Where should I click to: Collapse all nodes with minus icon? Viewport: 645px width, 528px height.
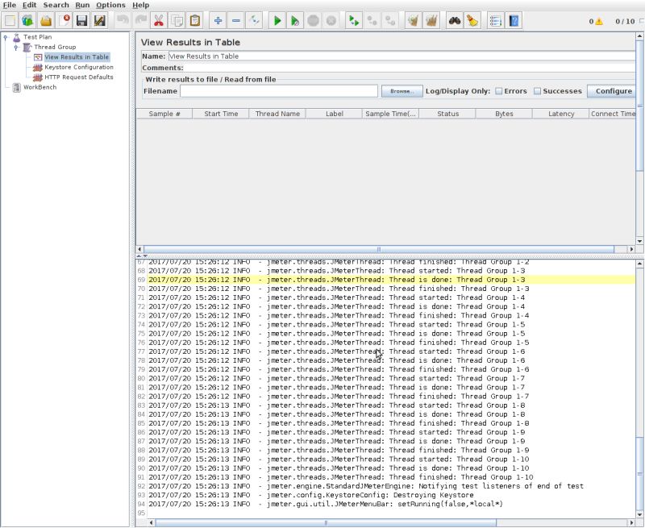click(236, 21)
